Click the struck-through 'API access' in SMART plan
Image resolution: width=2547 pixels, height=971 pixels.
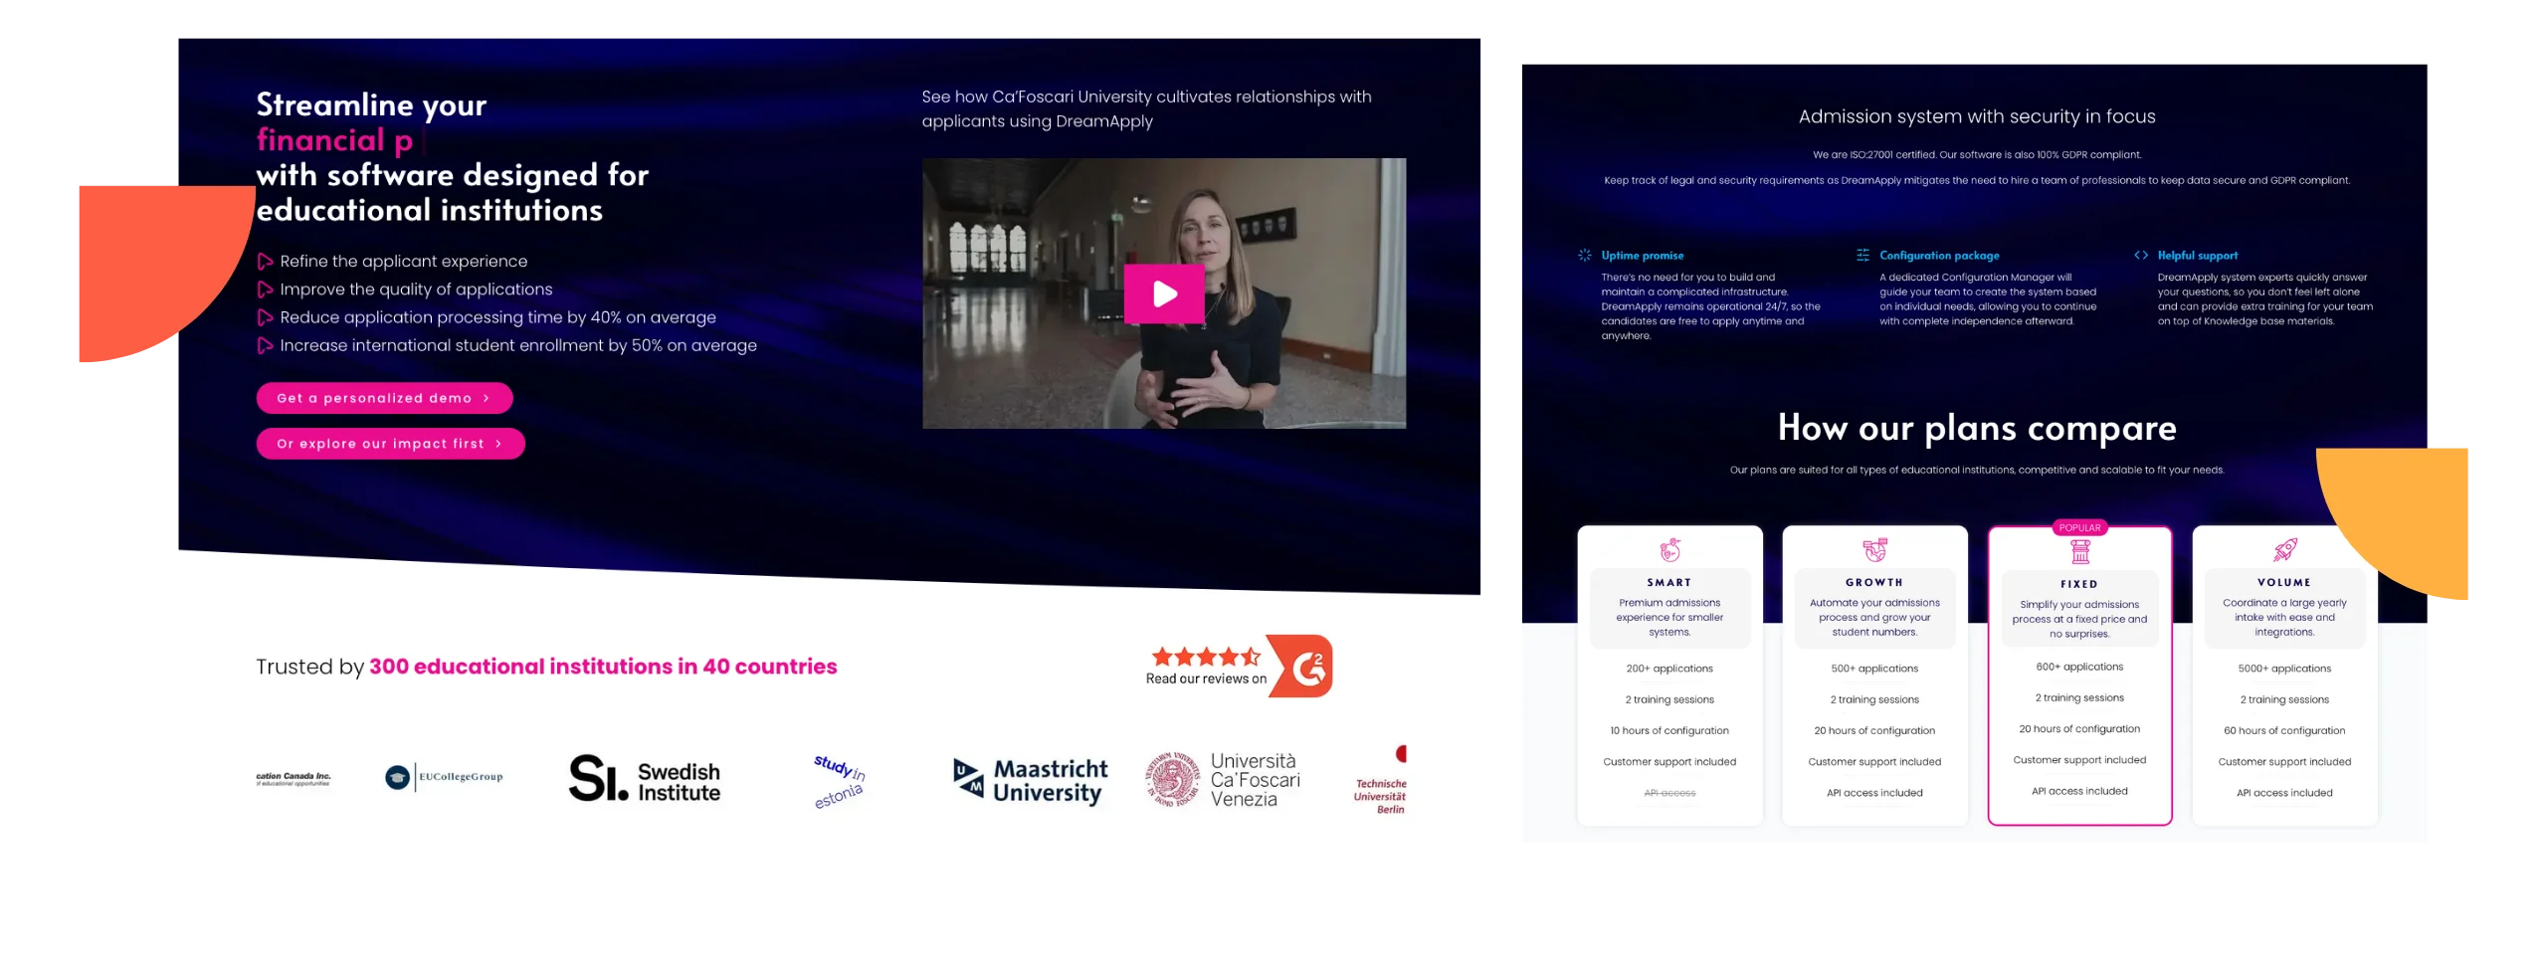tap(1669, 793)
